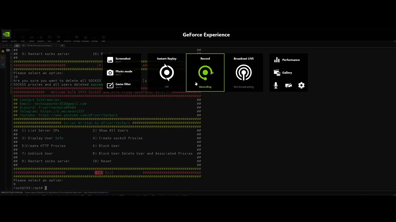This screenshot has width=396, height=222.
Task: Click 'Script Written by @fiverrtechpro' line
Action: tap(97, 123)
